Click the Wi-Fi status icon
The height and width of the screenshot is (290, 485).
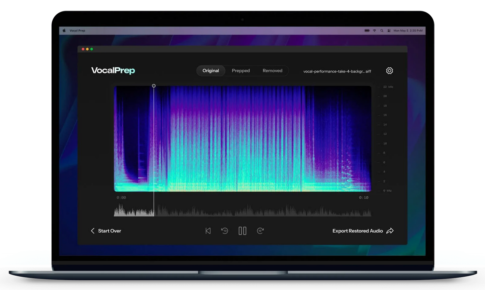[x=375, y=31]
